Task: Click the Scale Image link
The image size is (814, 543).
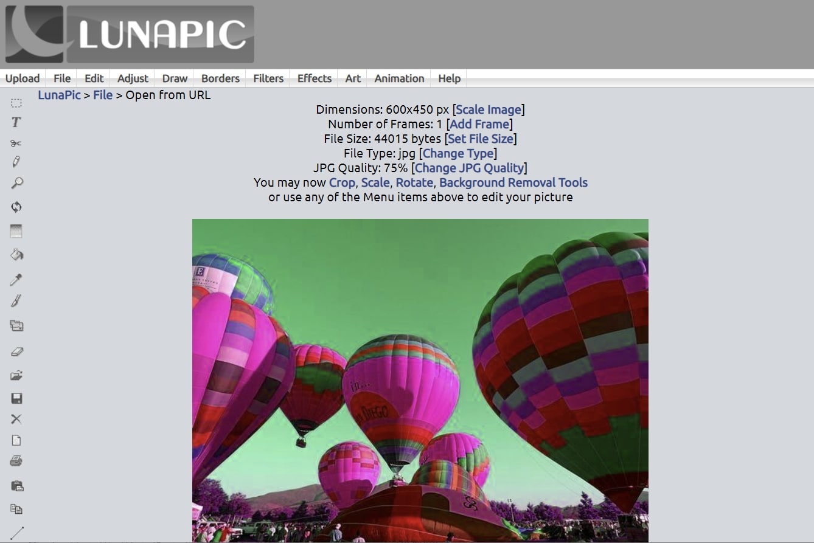Action: click(489, 109)
